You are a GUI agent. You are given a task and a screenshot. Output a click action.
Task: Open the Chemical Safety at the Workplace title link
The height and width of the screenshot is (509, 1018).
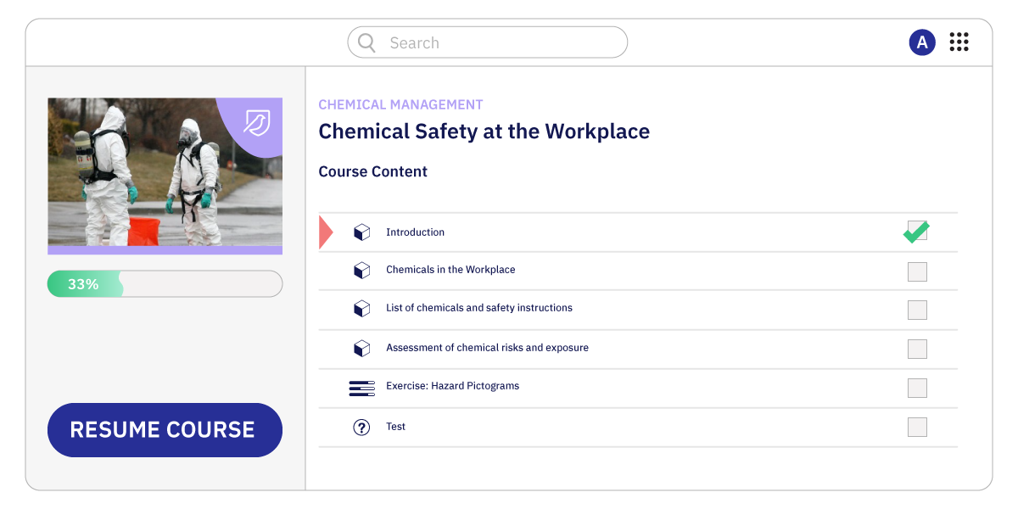tap(484, 131)
